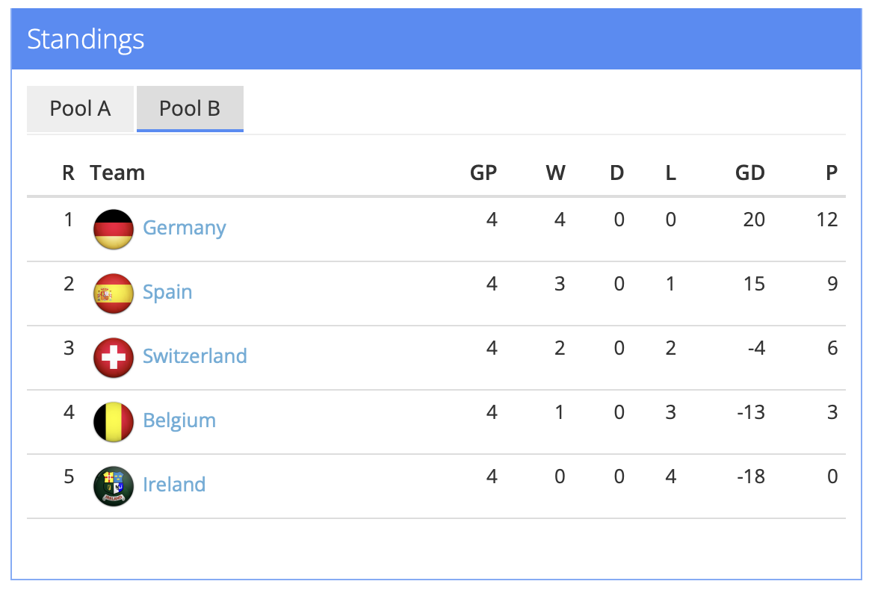The width and height of the screenshot is (872, 590).
Task: Open the Ireland team link
Action: [x=174, y=484]
